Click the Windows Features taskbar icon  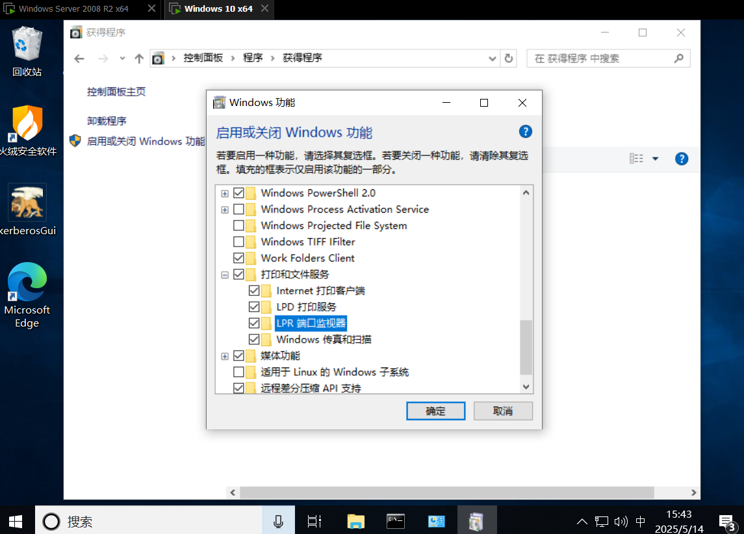pos(476,521)
